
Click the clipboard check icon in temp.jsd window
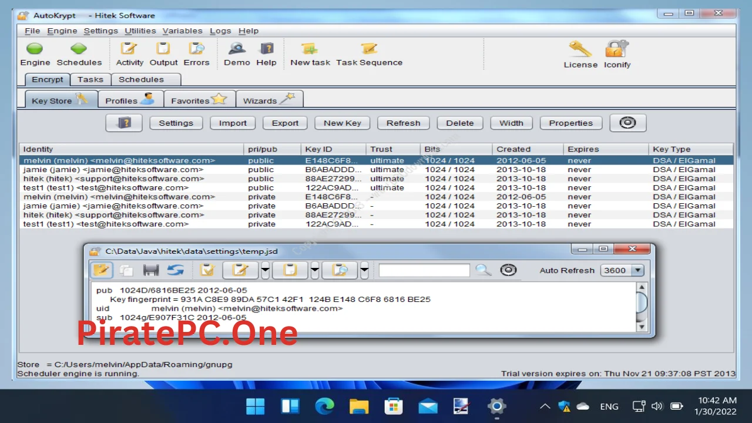[207, 270]
